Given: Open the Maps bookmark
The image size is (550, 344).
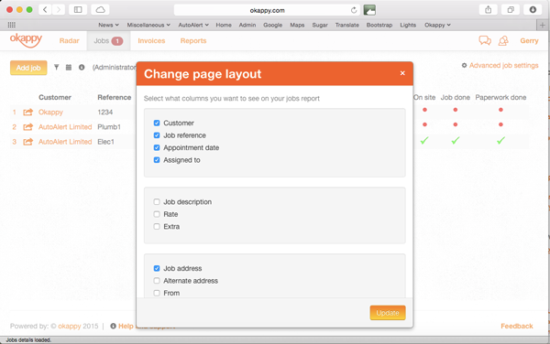Looking at the screenshot, I should [x=297, y=25].
